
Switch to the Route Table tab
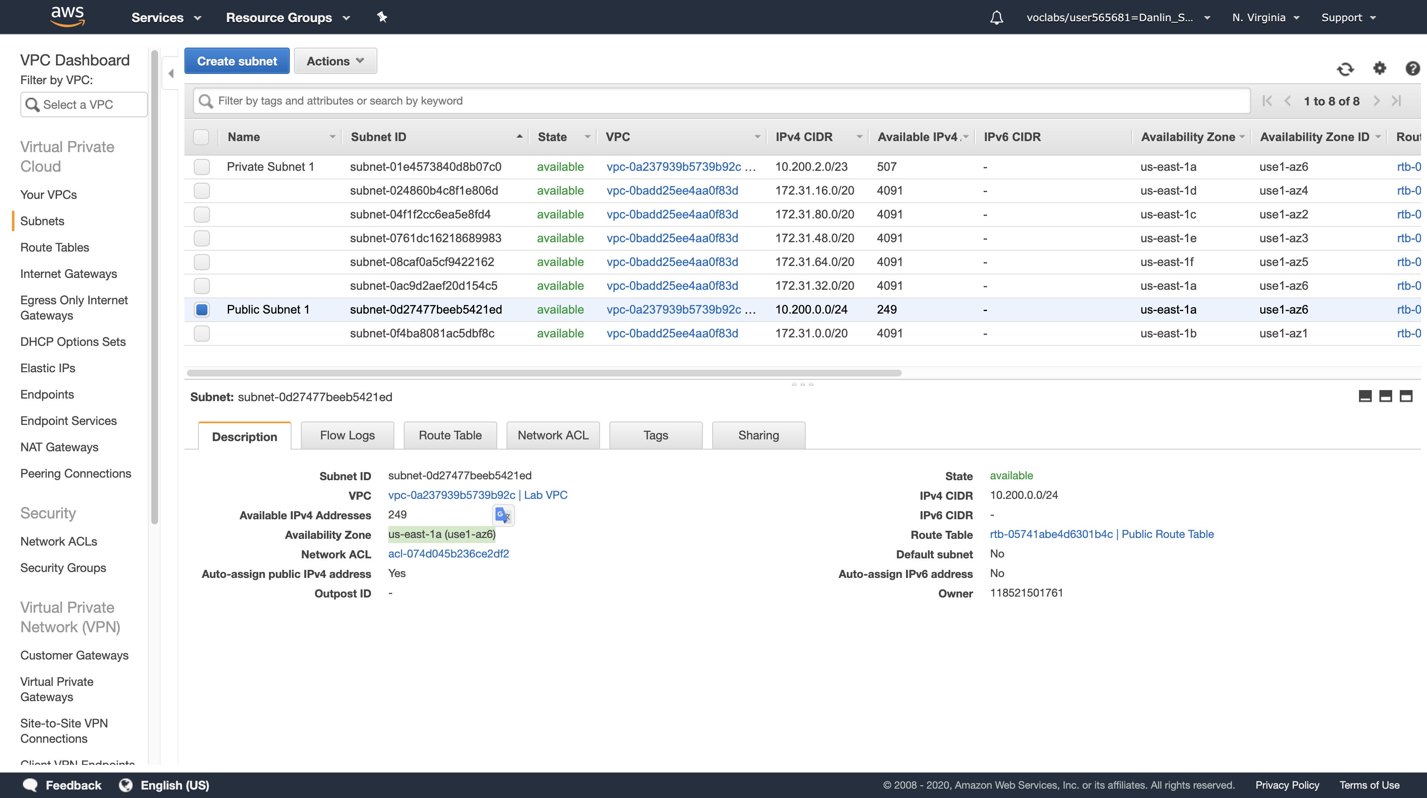[x=450, y=435]
